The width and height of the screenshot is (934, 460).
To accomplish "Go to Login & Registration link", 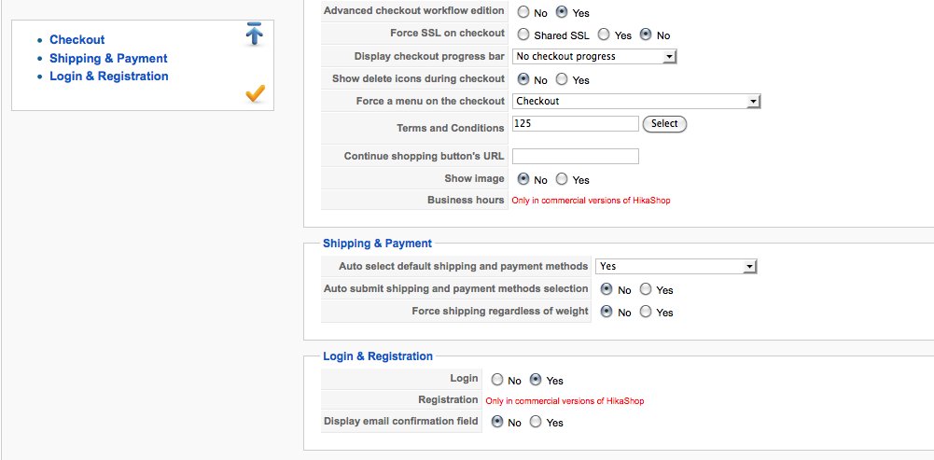I will [109, 77].
